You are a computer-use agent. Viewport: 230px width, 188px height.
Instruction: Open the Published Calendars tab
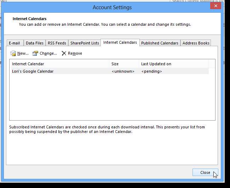(160, 43)
